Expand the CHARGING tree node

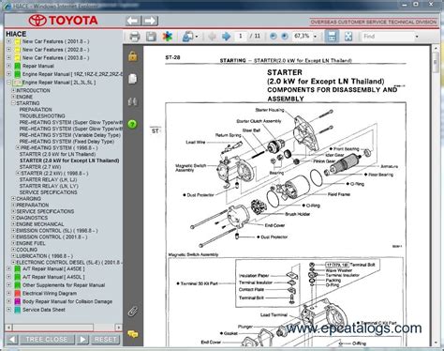point(13,199)
